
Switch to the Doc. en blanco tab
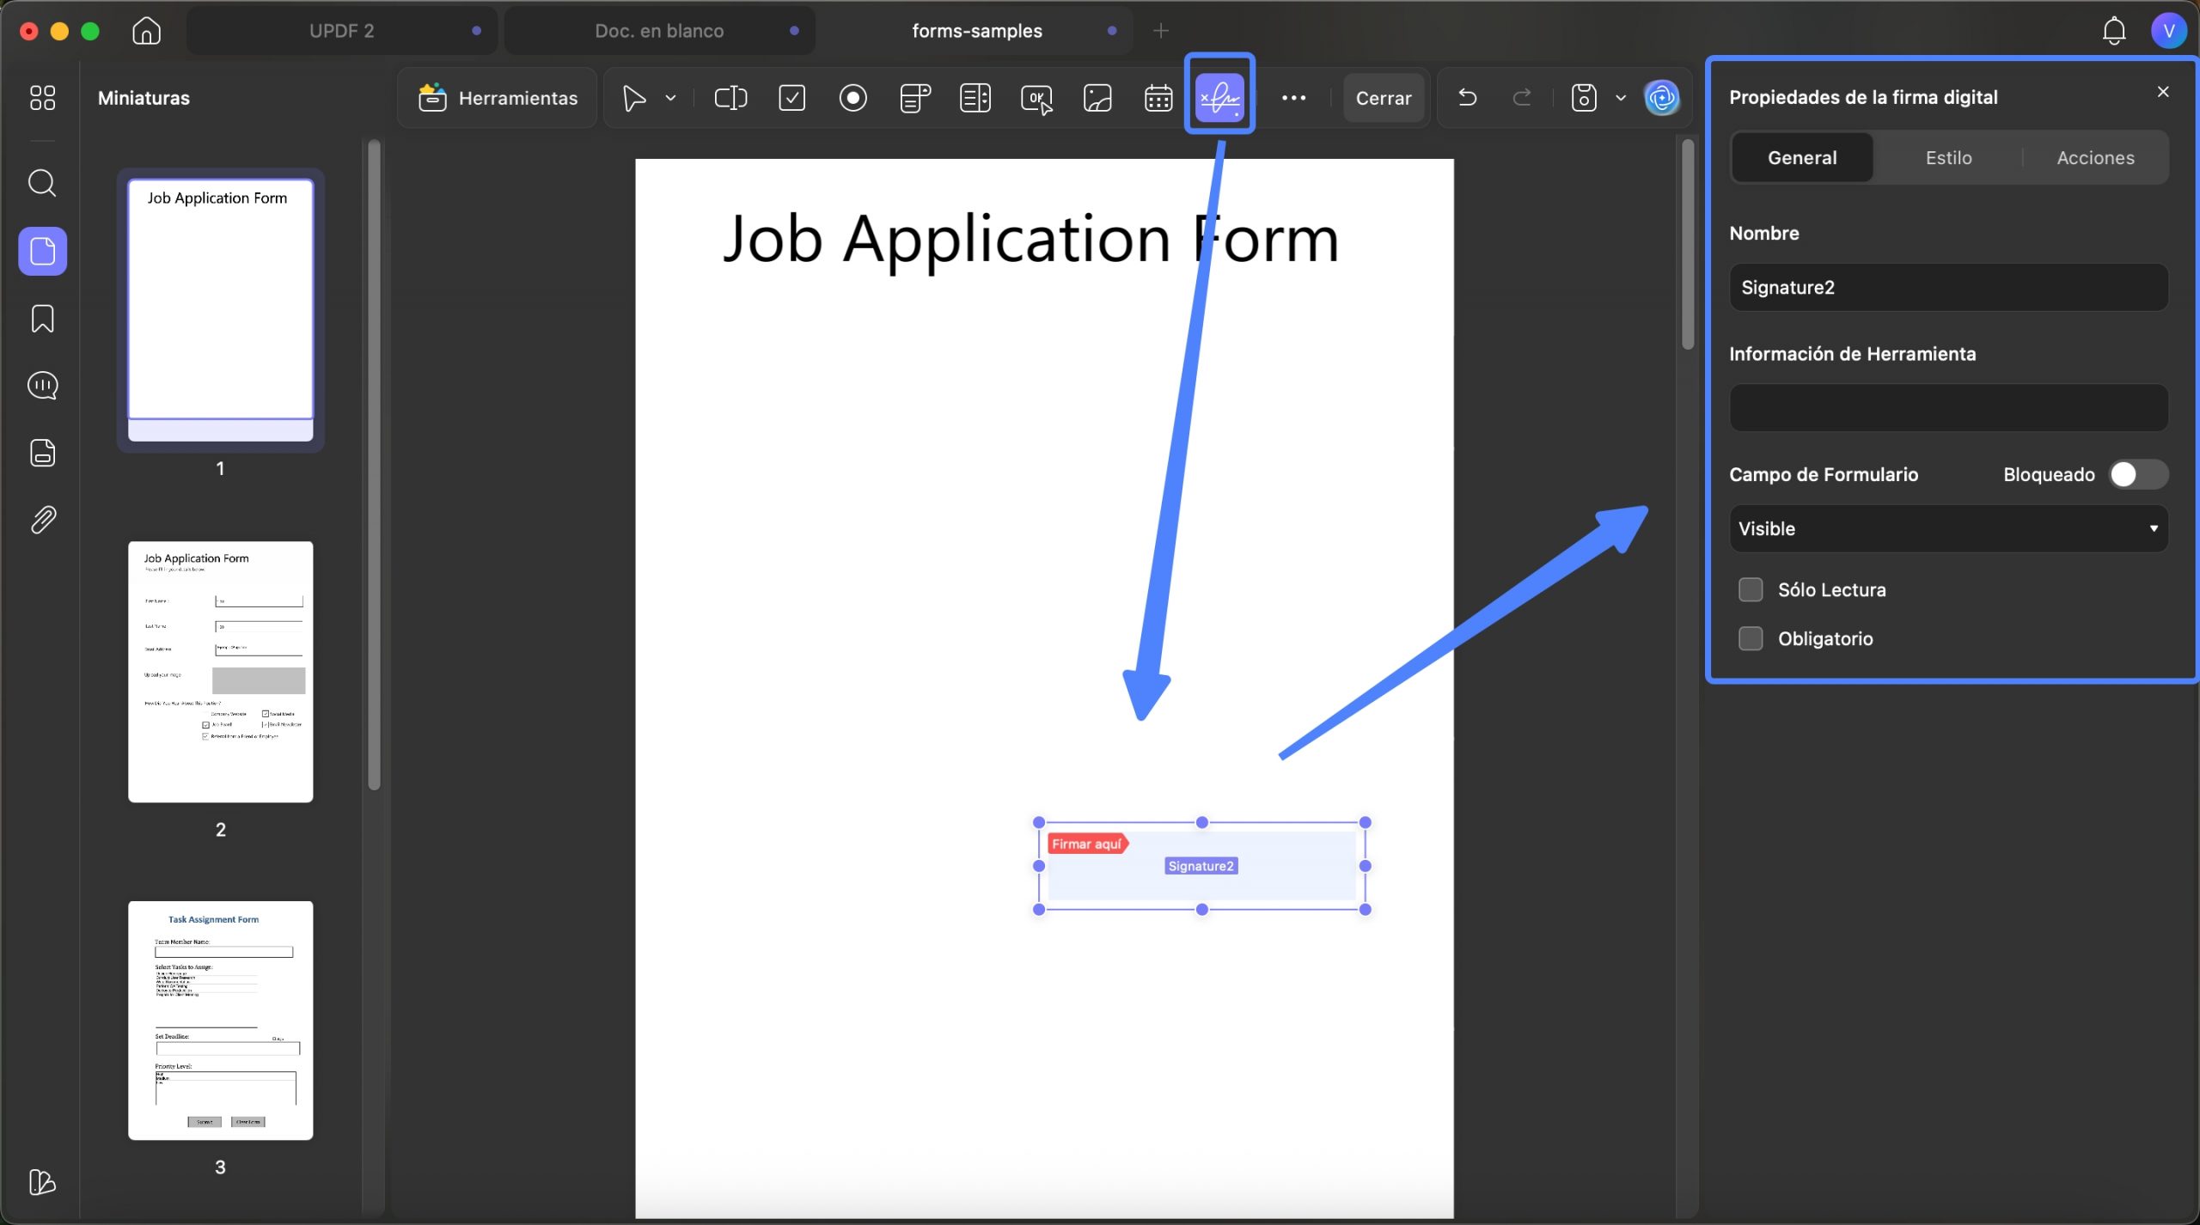(x=659, y=31)
